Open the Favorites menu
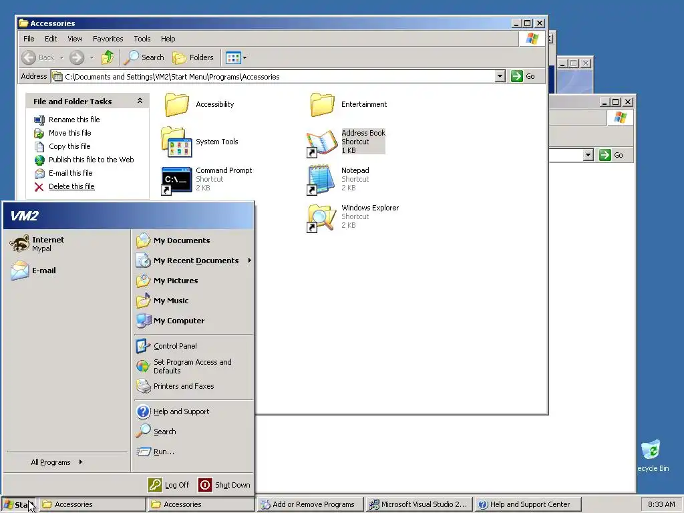The height and width of the screenshot is (513, 684). click(108, 39)
